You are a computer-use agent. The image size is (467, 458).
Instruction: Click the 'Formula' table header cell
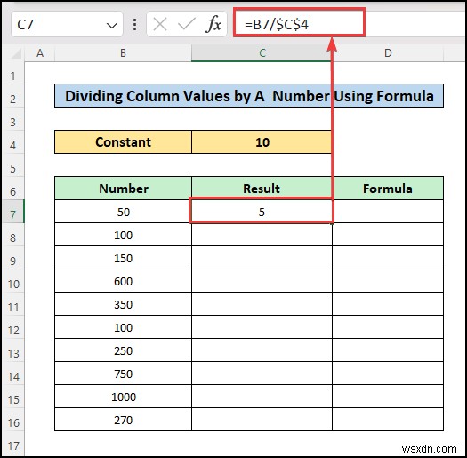[388, 189]
